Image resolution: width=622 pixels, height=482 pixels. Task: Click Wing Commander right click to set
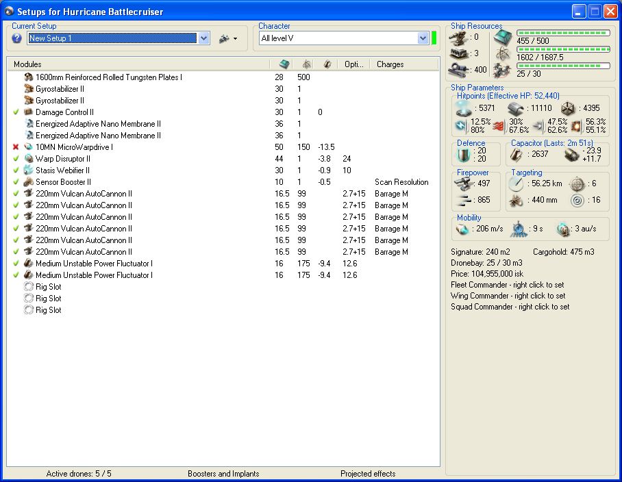(x=508, y=296)
